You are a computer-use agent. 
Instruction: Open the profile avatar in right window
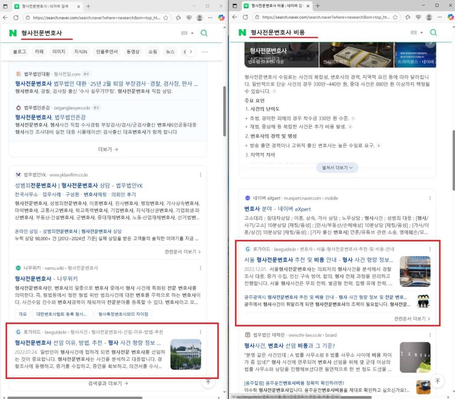coord(429,17)
